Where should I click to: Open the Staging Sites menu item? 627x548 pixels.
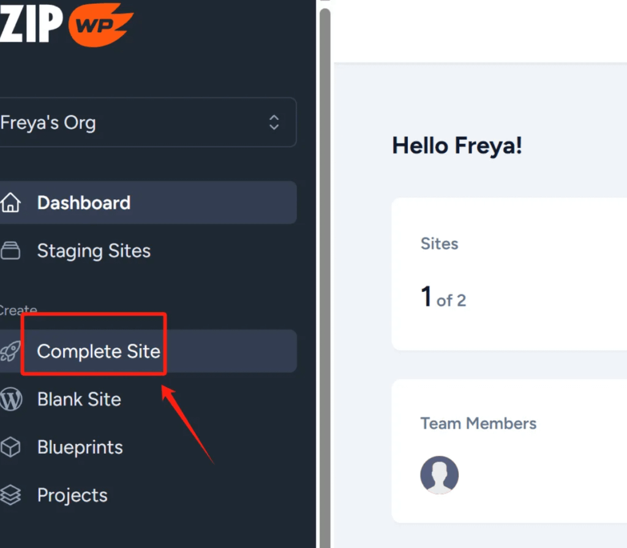94,251
